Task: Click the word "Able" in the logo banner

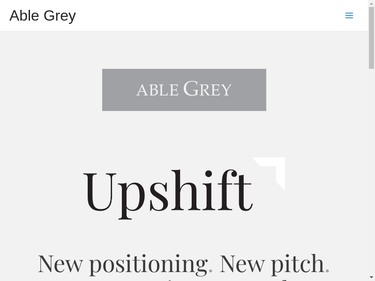Action: click(157, 89)
